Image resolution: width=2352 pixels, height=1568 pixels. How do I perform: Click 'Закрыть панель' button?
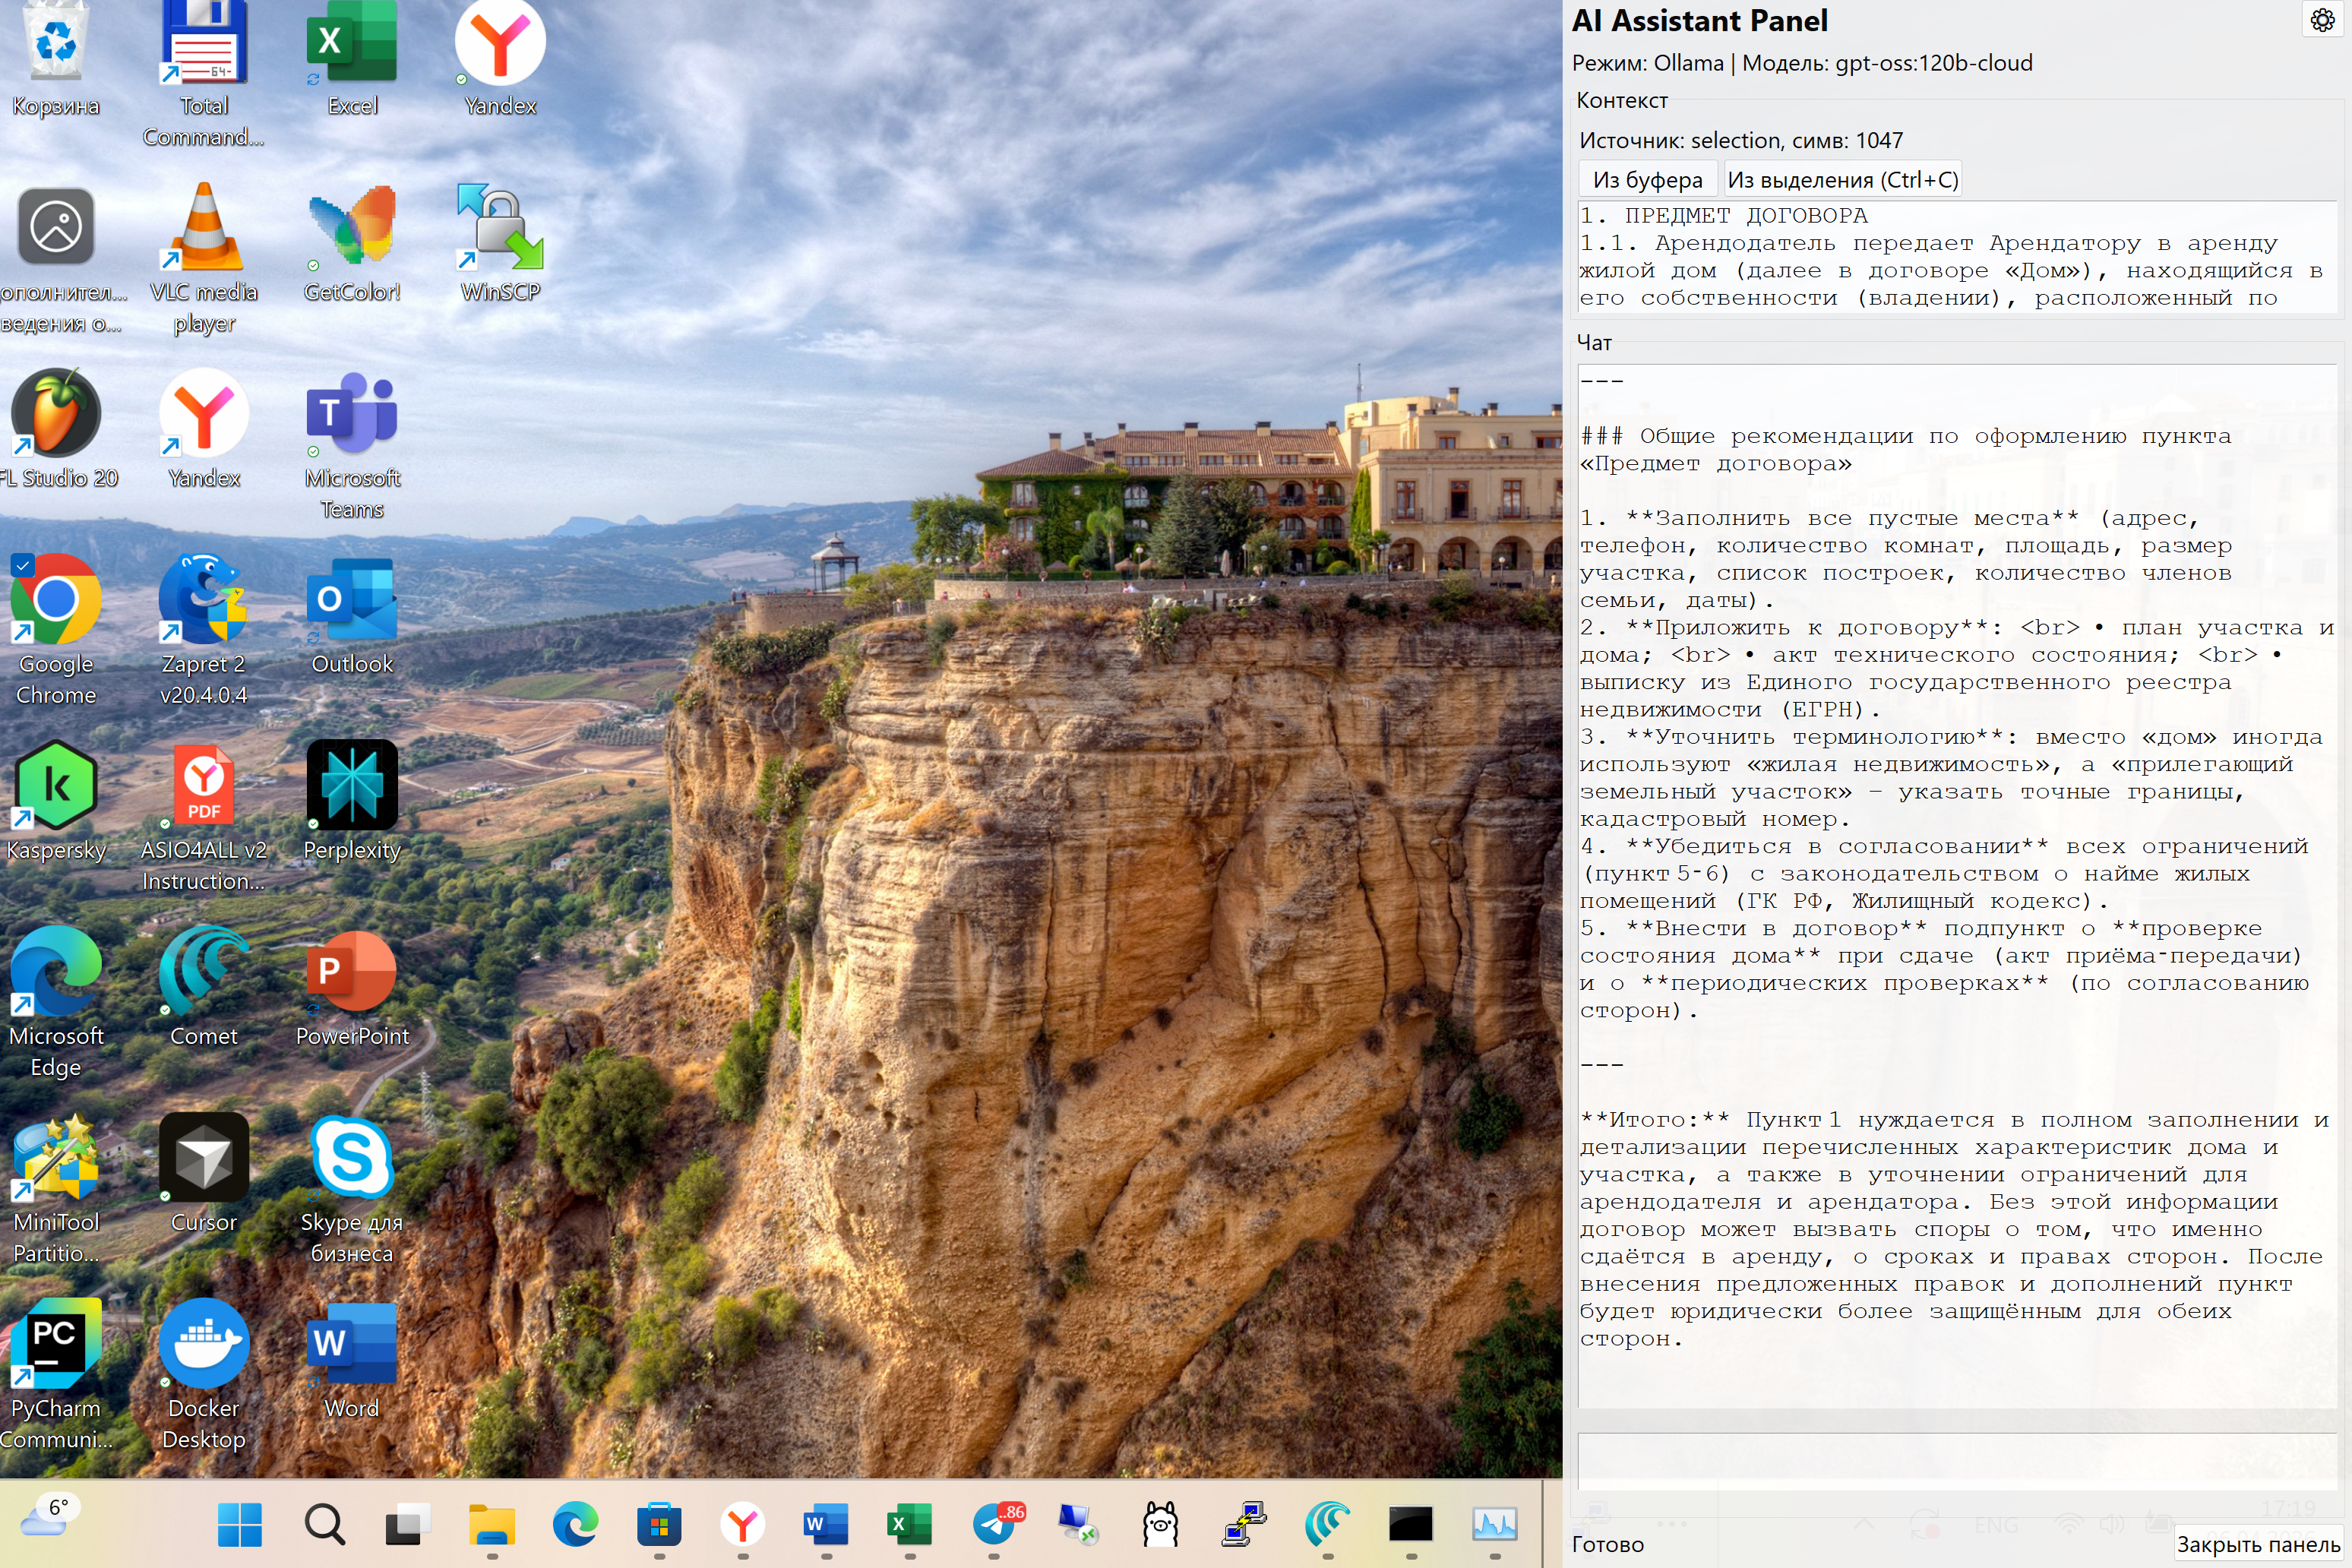(2258, 1544)
